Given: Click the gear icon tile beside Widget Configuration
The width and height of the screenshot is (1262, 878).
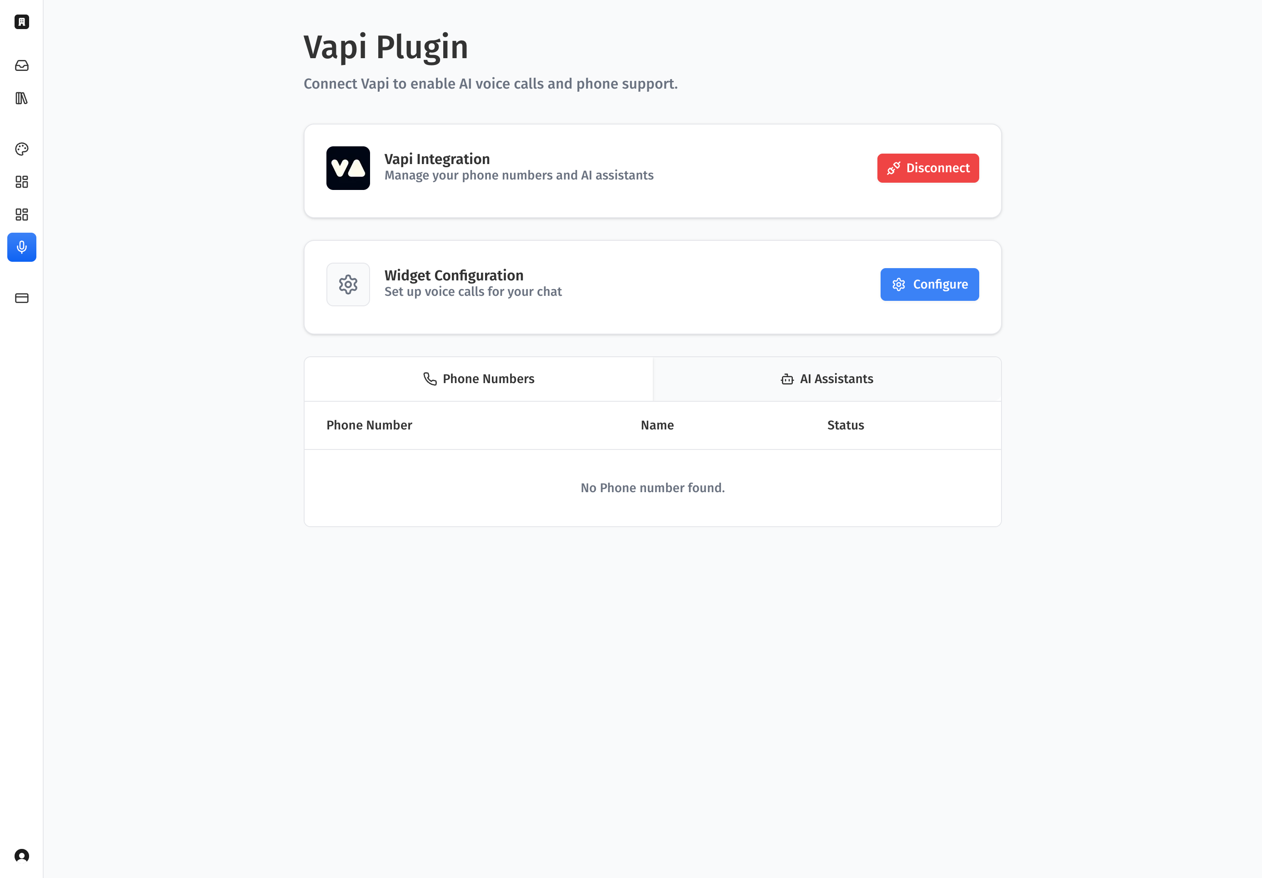Looking at the screenshot, I should click(x=348, y=284).
